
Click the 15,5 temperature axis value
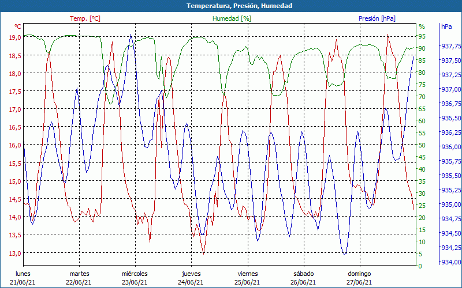click(16, 163)
